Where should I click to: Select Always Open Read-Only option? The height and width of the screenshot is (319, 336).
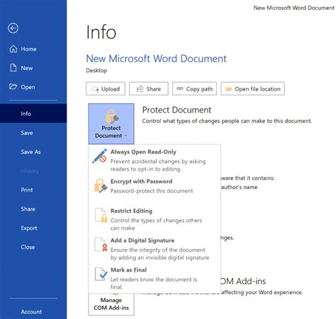[155, 160]
